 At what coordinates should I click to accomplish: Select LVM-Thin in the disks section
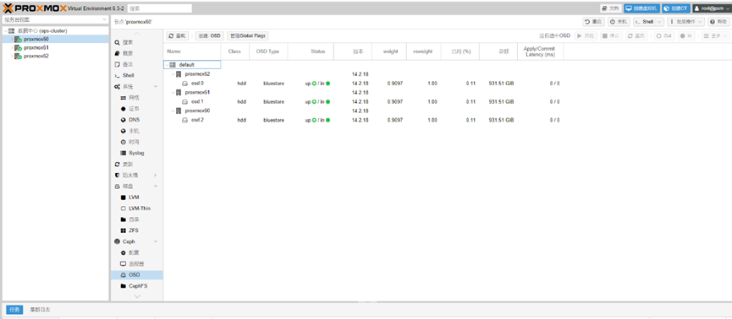[139, 208]
